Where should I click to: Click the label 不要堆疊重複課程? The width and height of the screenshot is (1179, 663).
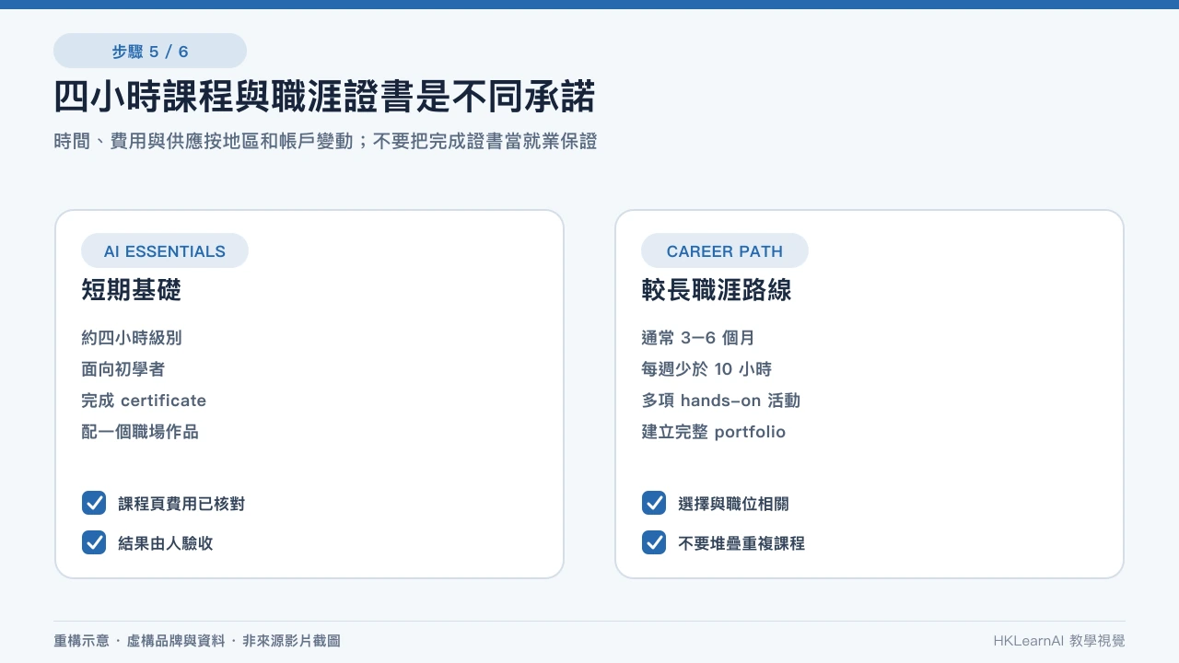click(x=741, y=543)
